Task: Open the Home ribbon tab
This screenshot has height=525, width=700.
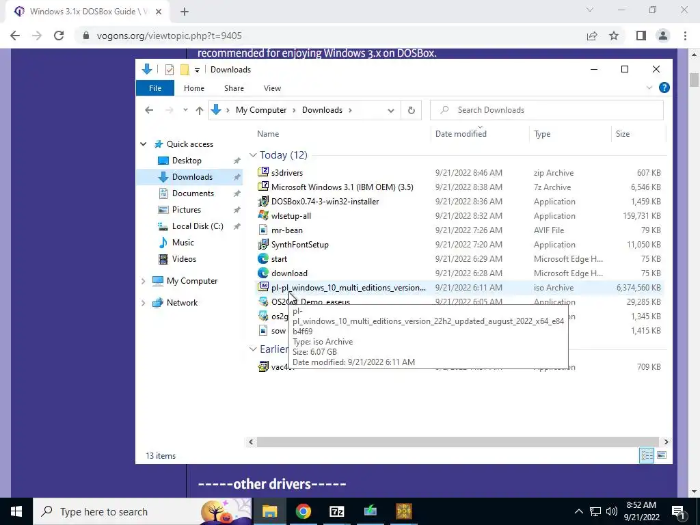Action: pos(193,88)
